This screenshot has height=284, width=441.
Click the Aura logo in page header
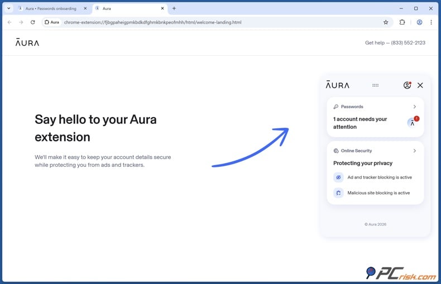27,42
